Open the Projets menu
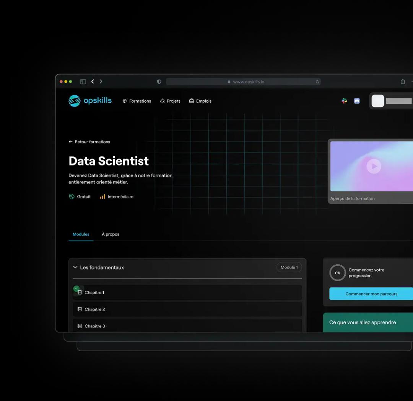The width and height of the screenshot is (413, 401). tap(170, 101)
